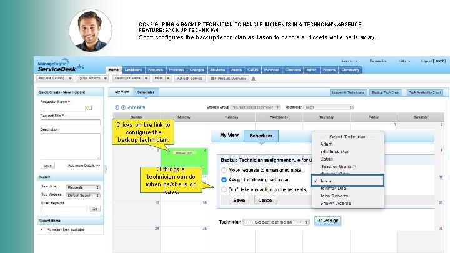Click the requester lookup icon beside Requester Name
This screenshot has width=450, height=253.
click(x=89, y=108)
